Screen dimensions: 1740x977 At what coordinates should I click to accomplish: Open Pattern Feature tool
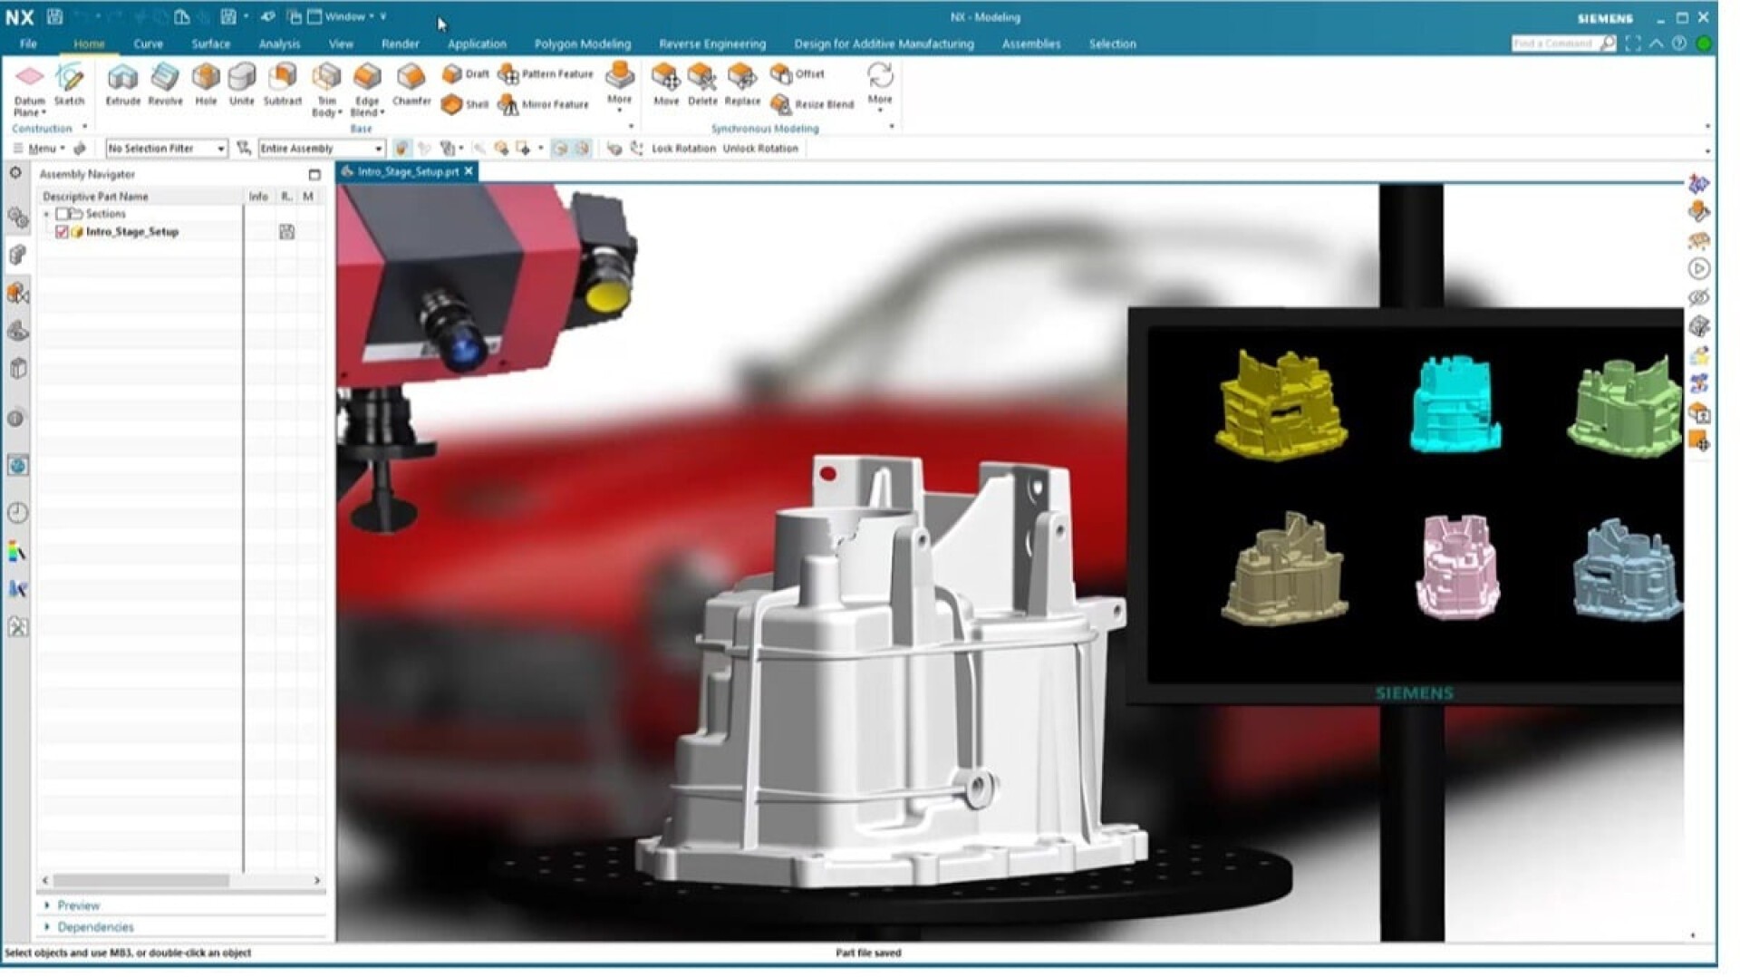pos(546,73)
